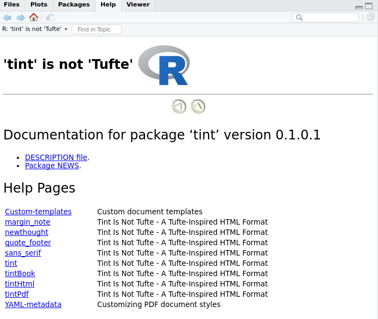
Task: Open the DESCRIPTION file link
Action: (x=56, y=157)
